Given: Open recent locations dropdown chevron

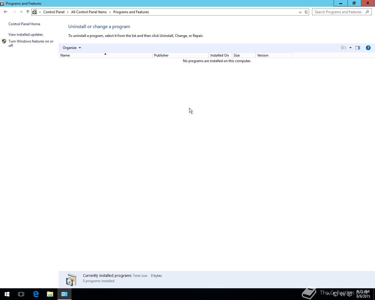Looking at the screenshot, I should [x=21, y=12].
